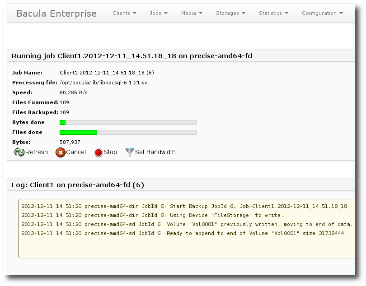Open the Clients menu
366x286 pixels.
[x=124, y=13]
